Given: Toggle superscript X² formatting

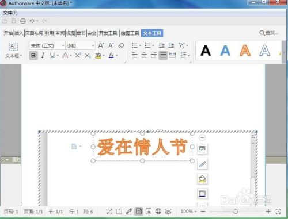Looking at the screenshot, I should (x=78, y=55).
